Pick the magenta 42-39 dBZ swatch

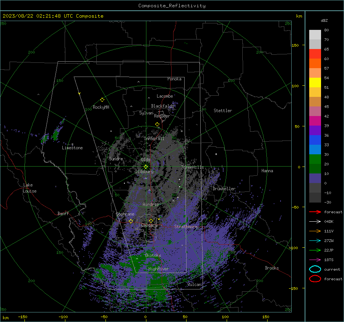[x=315, y=121]
